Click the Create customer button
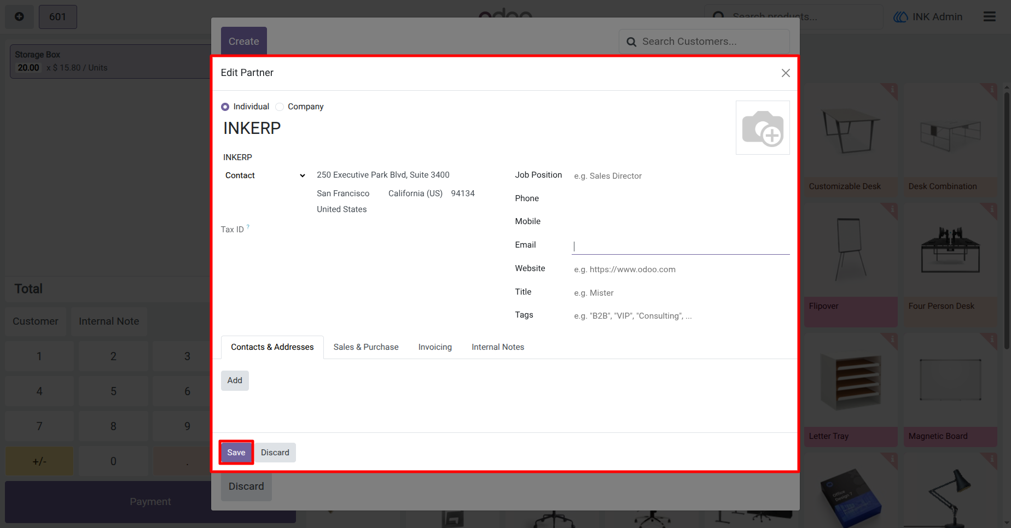 [244, 41]
